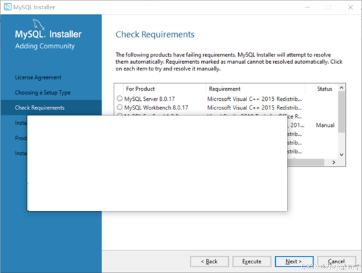Click the Back button
The image size is (362, 273).
pyautogui.click(x=209, y=262)
